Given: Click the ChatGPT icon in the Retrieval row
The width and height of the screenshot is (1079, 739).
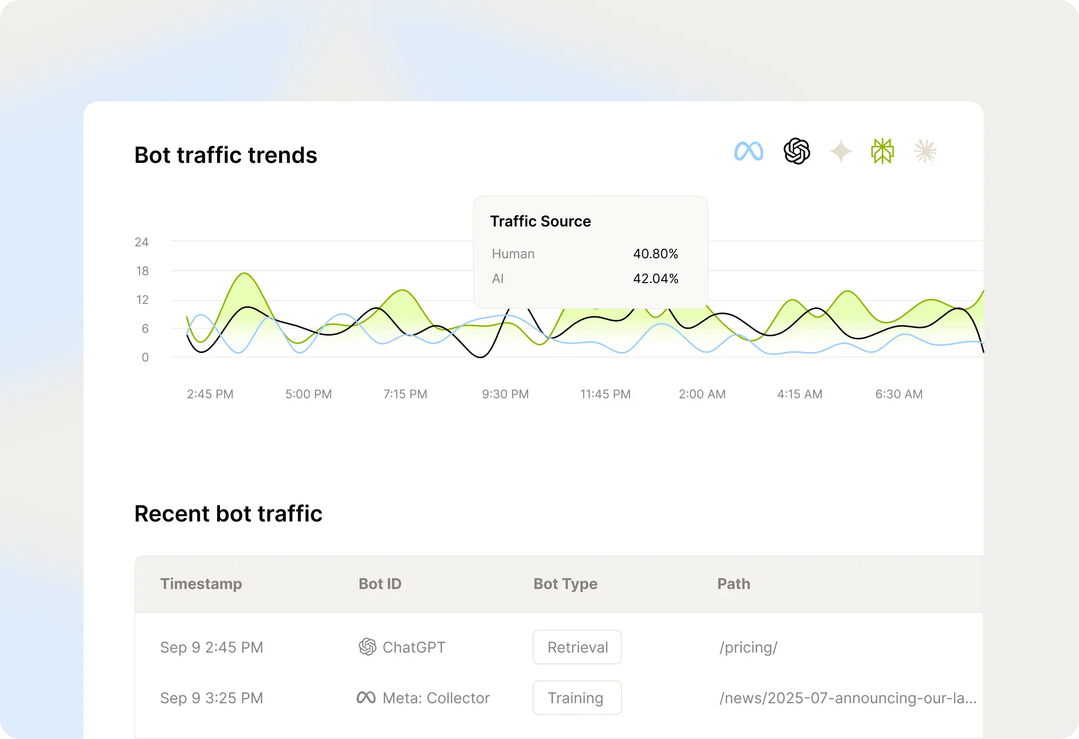Looking at the screenshot, I should pyautogui.click(x=367, y=647).
